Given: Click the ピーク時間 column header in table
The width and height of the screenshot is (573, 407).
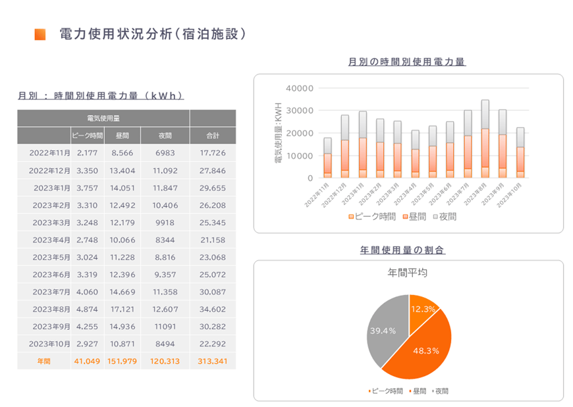Looking at the screenshot, I should point(87,136).
